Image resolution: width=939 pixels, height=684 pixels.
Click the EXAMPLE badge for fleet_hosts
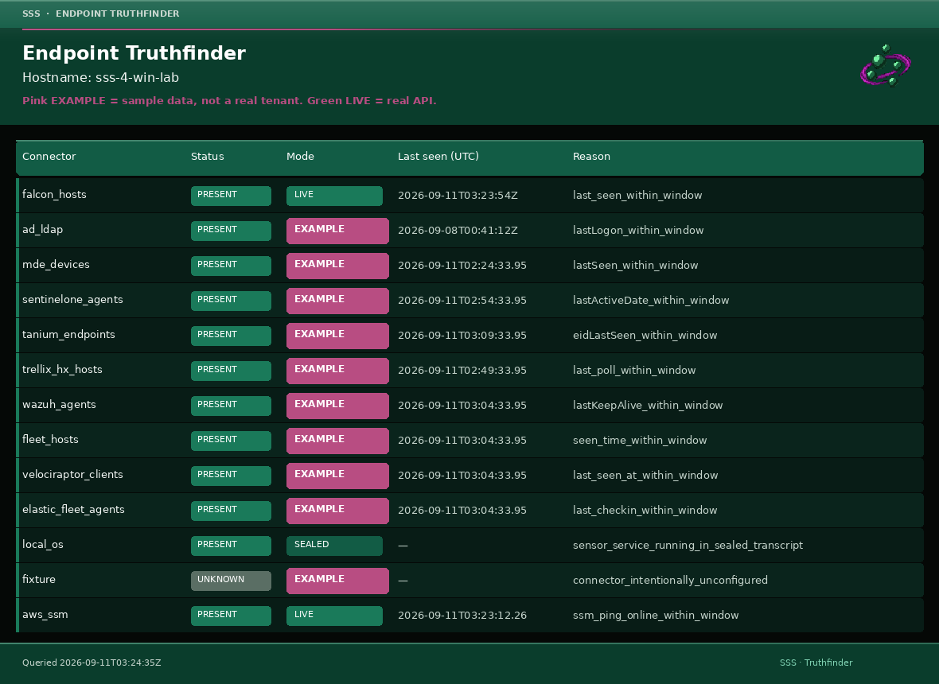(337, 441)
